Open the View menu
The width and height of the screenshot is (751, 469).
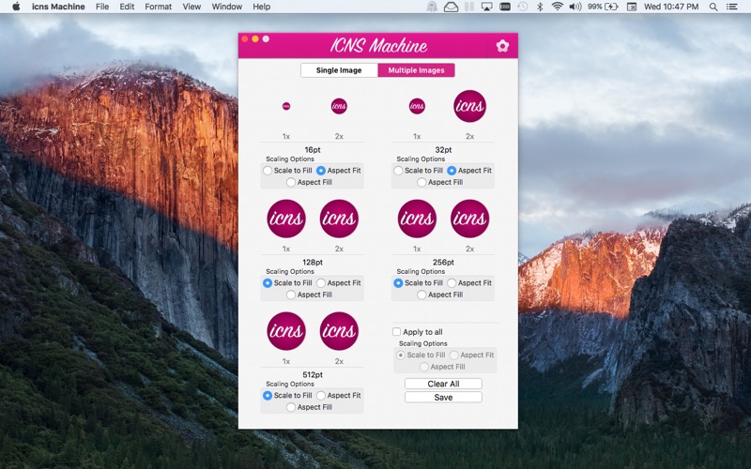click(192, 7)
